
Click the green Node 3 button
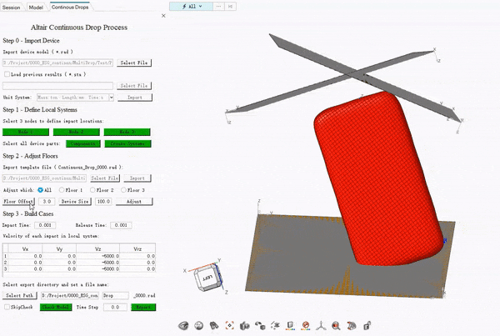tap(127, 132)
